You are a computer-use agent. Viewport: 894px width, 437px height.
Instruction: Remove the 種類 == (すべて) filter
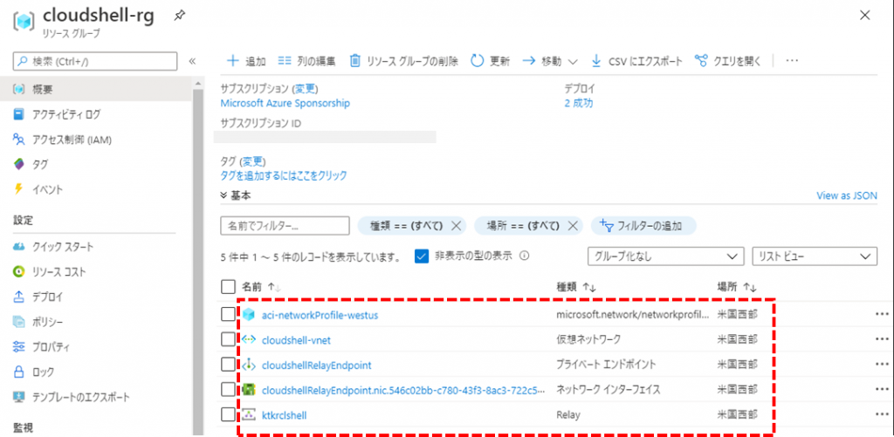pos(456,226)
